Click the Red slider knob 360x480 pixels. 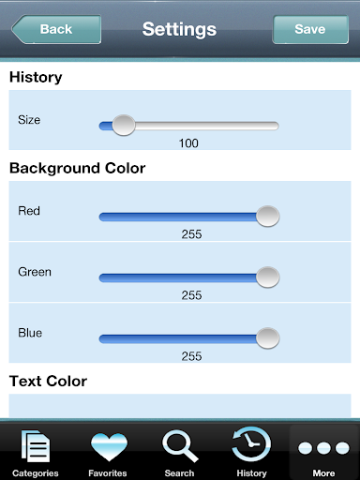pyautogui.click(x=267, y=217)
